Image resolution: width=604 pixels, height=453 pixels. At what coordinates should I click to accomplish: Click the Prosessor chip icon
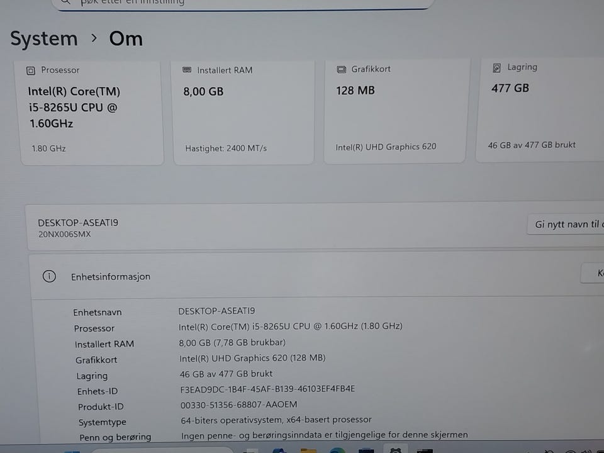[31, 70]
